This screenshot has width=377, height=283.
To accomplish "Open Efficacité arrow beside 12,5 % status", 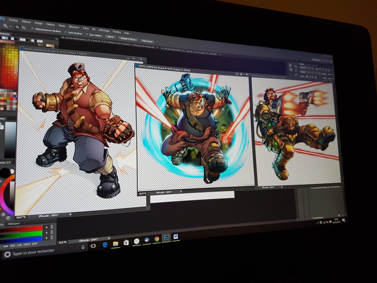I will [x=109, y=238].
